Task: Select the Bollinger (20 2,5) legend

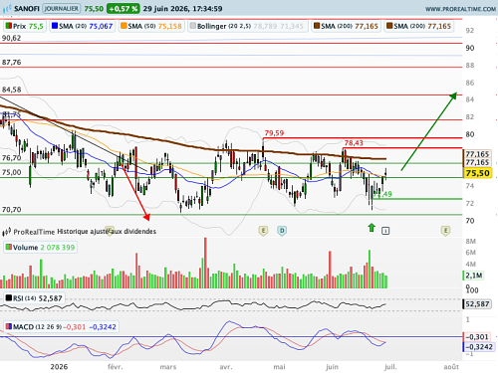Action: point(248,26)
